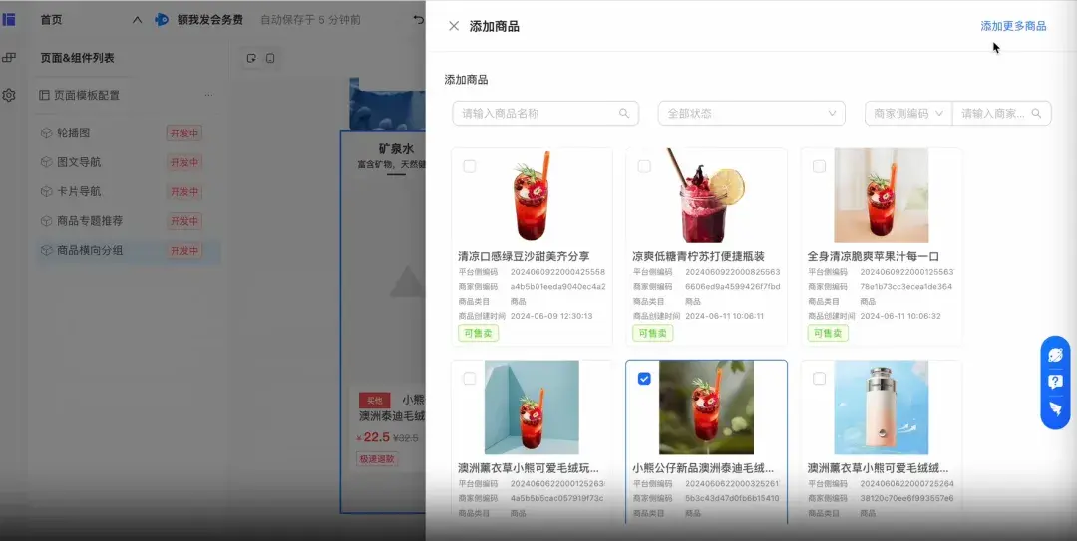The height and width of the screenshot is (541, 1077).
Task: Check the box on the pink bottle product card
Action: (819, 379)
